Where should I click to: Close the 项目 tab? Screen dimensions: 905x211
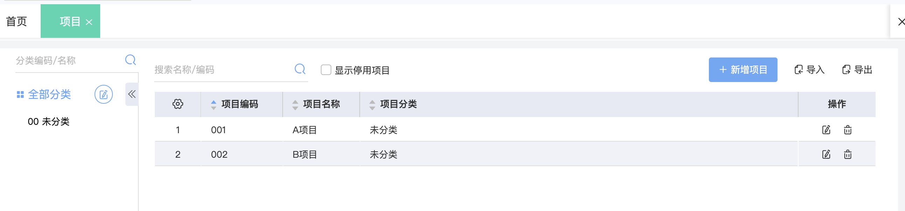tap(89, 22)
